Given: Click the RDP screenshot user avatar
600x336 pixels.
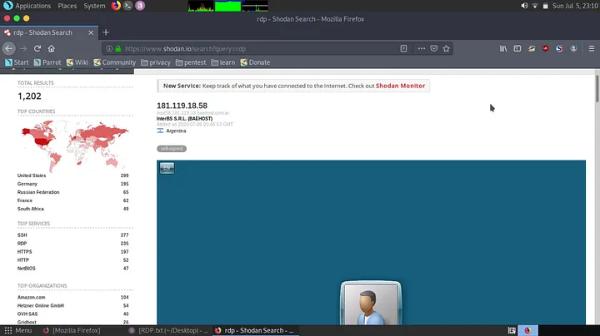Looking at the screenshot, I should (371, 304).
